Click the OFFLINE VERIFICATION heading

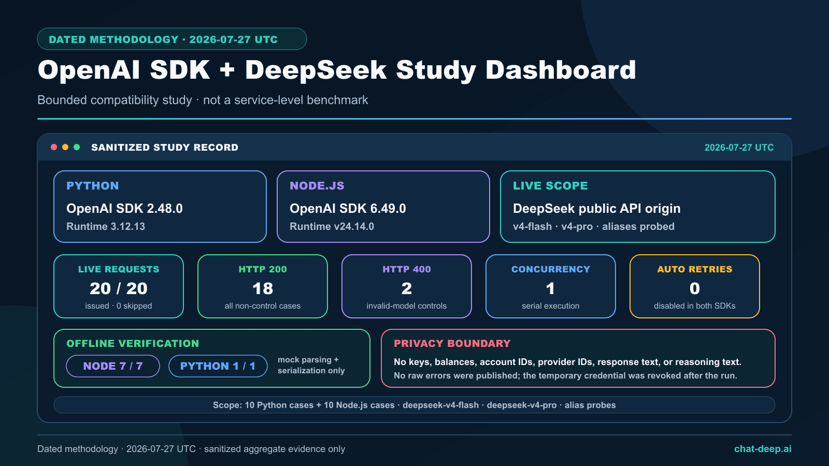coord(133,344)
